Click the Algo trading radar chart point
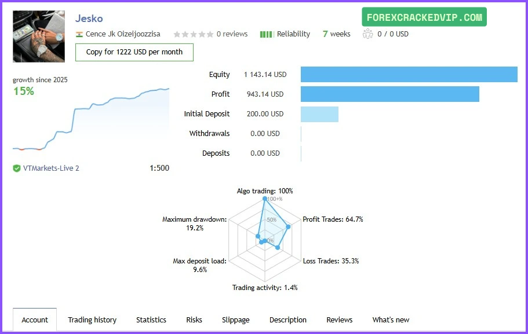 point(265,199)
